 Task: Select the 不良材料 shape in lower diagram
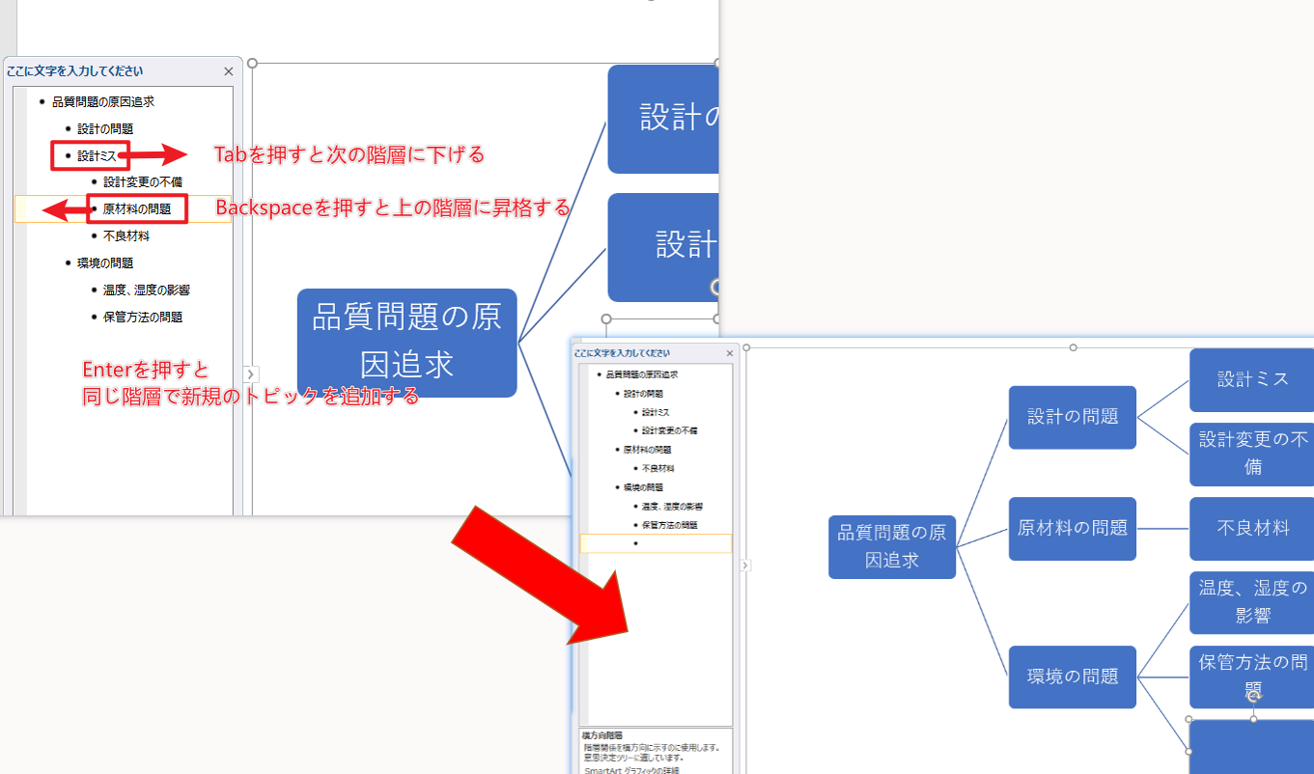[x=1252, y=528]
